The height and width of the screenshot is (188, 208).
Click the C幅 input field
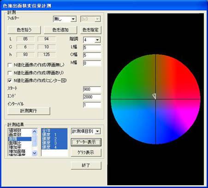pos(92,55)
